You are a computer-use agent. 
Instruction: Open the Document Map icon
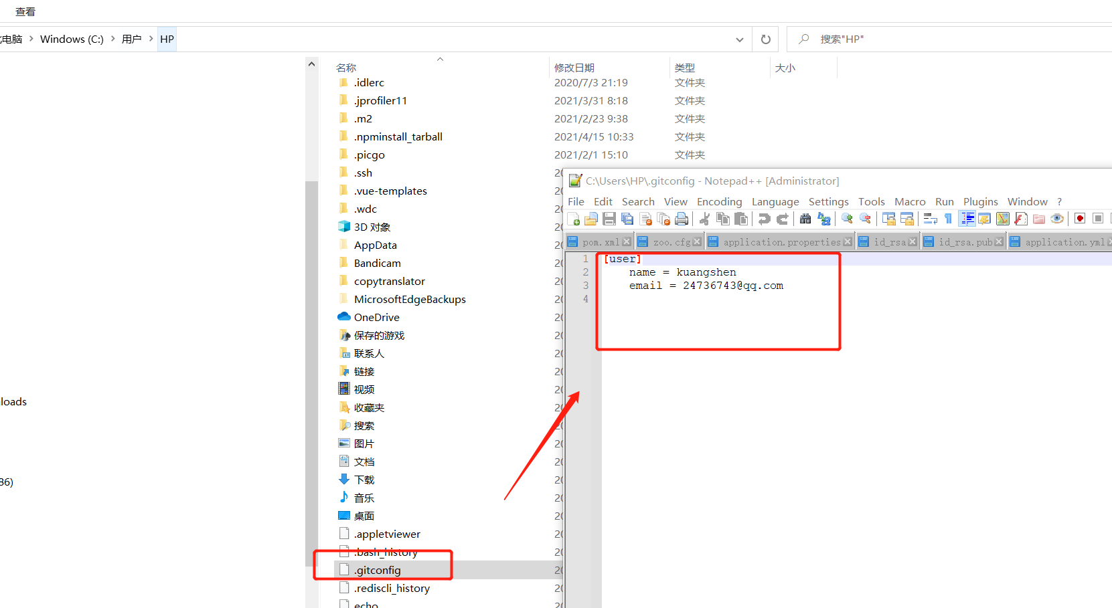click(1003, 219)
